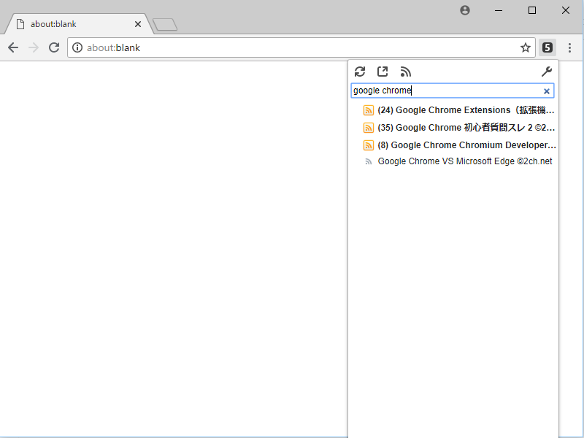Click the browser back arrow

point(13,47)
